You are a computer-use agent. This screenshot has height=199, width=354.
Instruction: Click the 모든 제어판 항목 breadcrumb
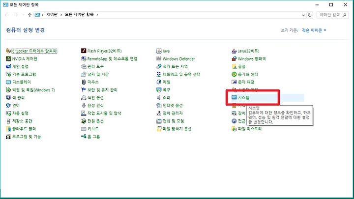click(79, 15)
